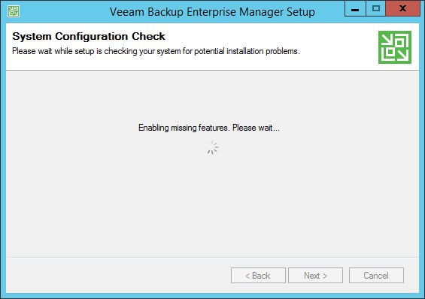Viewport: 425px width, 299px height.
Task: Click the spinning loading indicator
Action: click(212, 147)
